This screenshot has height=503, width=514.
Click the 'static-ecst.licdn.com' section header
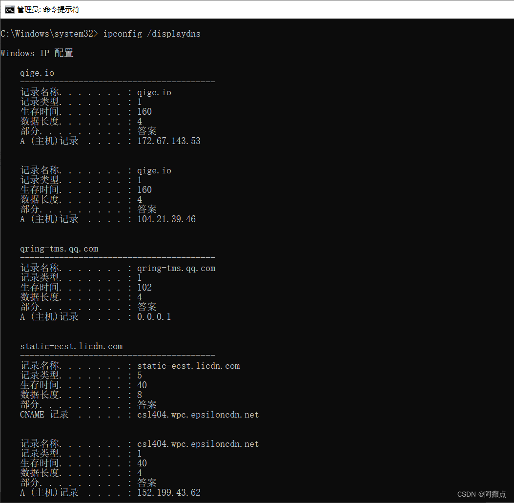(71, 346)
